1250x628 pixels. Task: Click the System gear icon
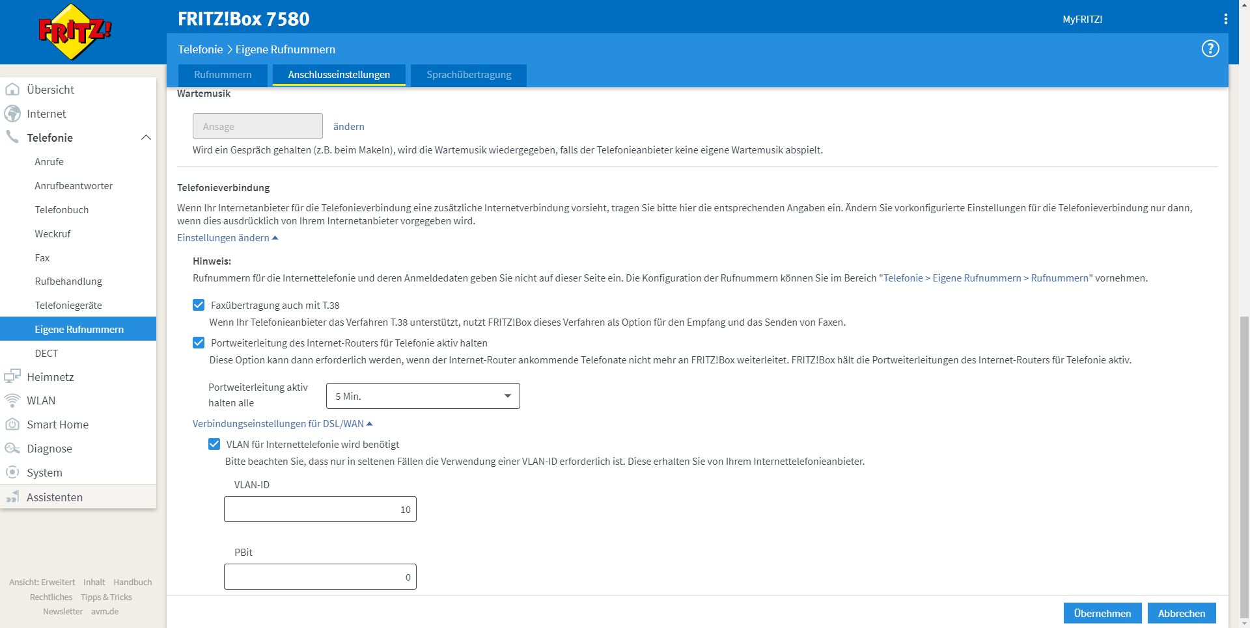[x=12, y=473]
